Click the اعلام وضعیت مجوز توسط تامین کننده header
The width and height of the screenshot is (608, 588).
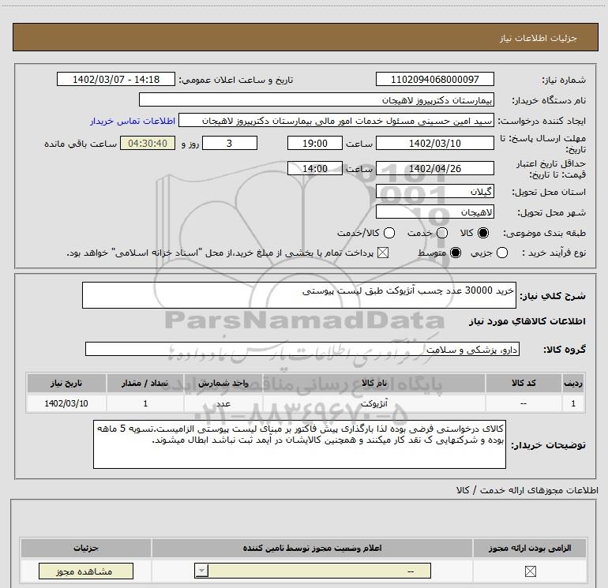[x=312, y=548]
